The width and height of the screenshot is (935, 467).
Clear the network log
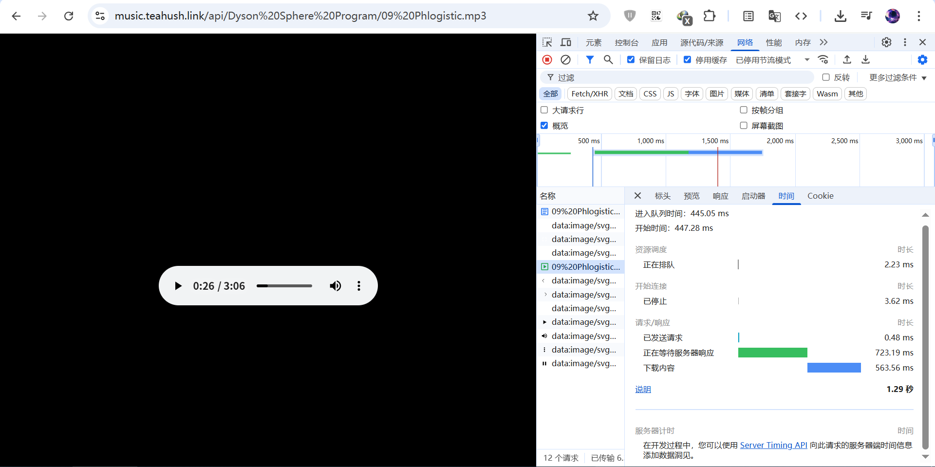565,59
